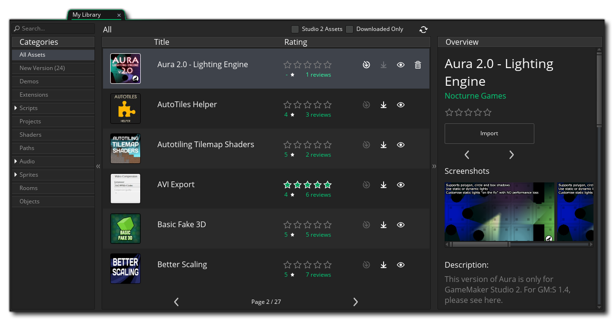Click the update icon for Basic Fake 3D

click(x=366, y=225)
